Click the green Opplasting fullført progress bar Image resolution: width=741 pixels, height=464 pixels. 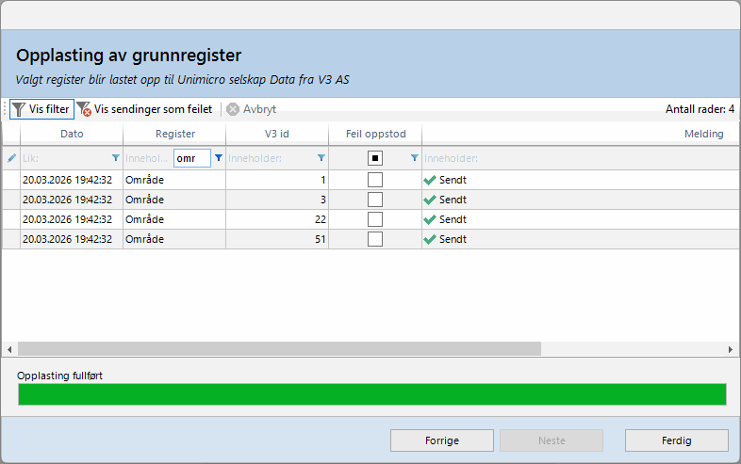(x=371, y=393)
